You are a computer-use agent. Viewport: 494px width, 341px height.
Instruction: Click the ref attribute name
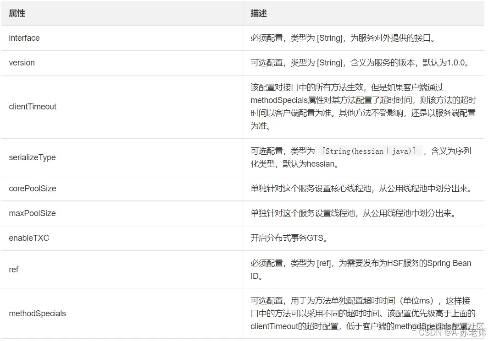point(13,270)
